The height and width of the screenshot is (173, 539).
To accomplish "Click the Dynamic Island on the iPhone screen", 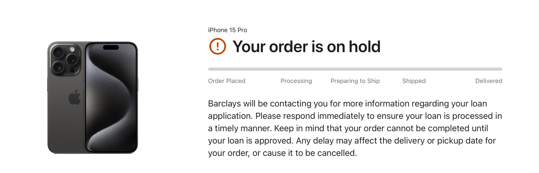I will 111,47.
